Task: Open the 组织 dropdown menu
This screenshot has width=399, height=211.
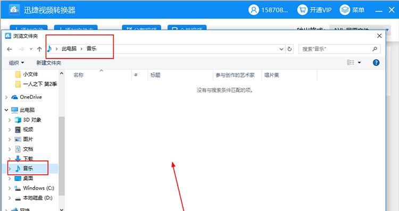Action: pyautogui.click(x=16, y=63)
